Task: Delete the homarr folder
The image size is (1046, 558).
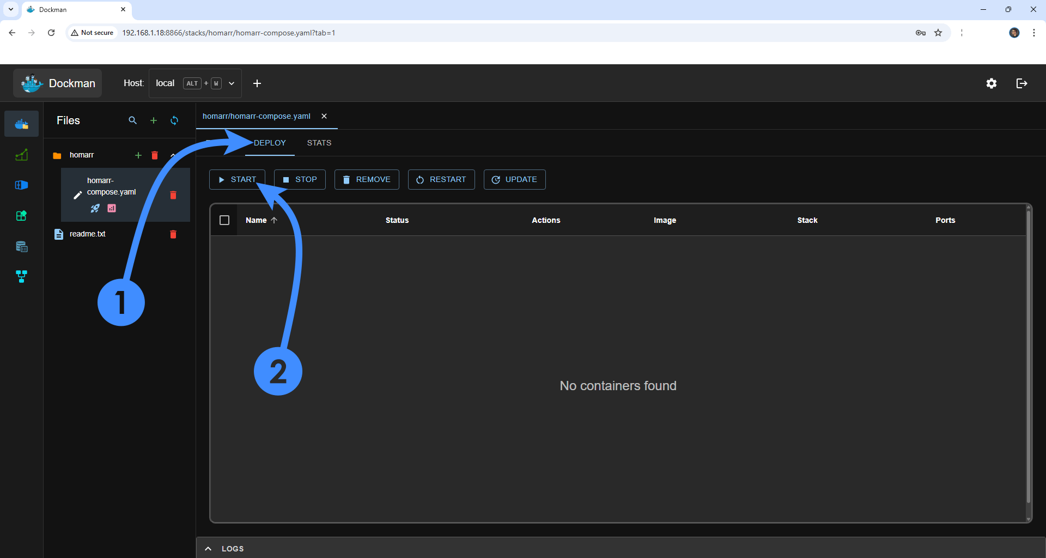Action: [155, 155]
